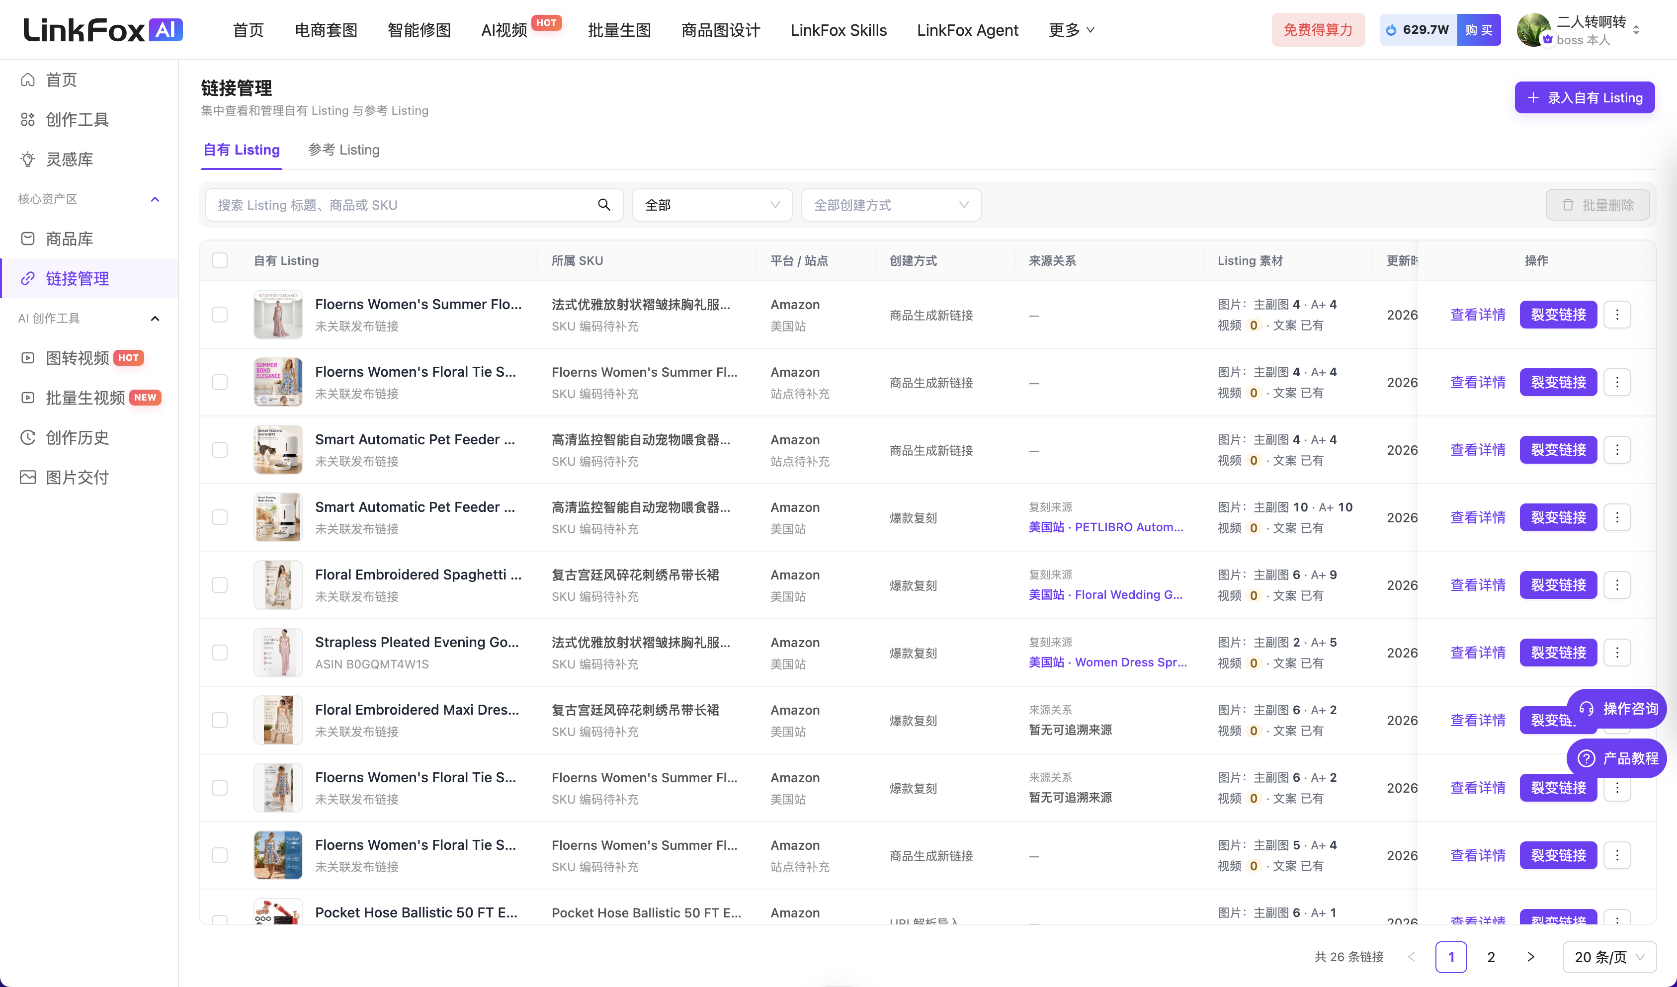Check the Floerns Women's Summer Flo... row checkbox
1677x987 pixels.
(x=220, y=315)
